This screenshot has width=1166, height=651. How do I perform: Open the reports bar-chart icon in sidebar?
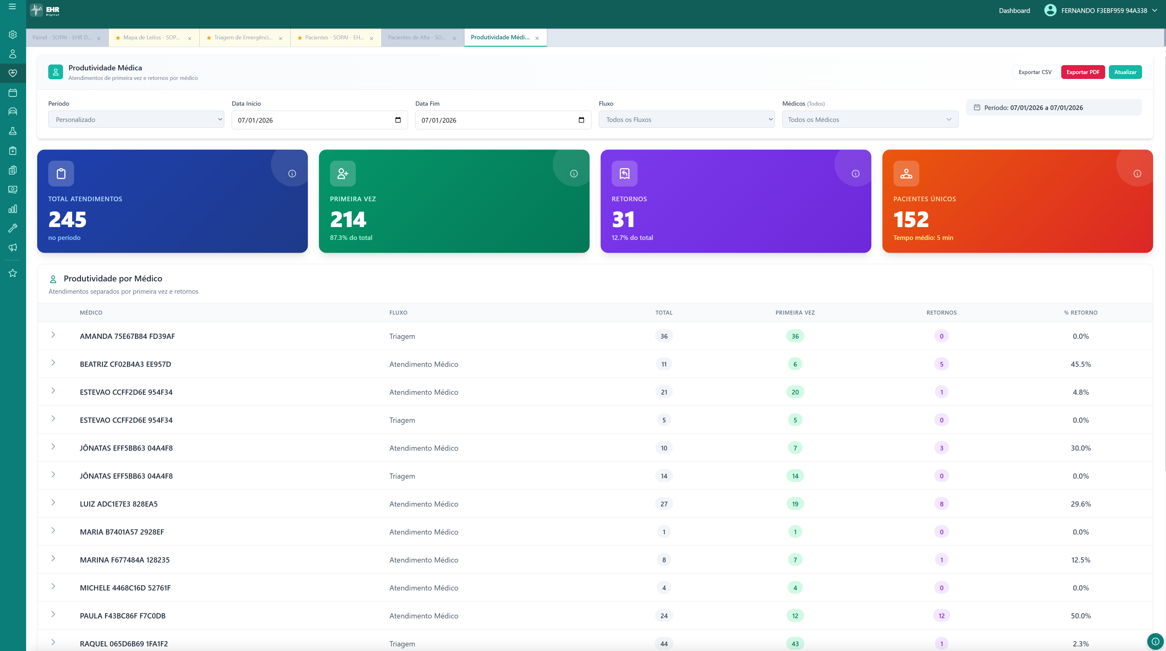coord(12,209)
